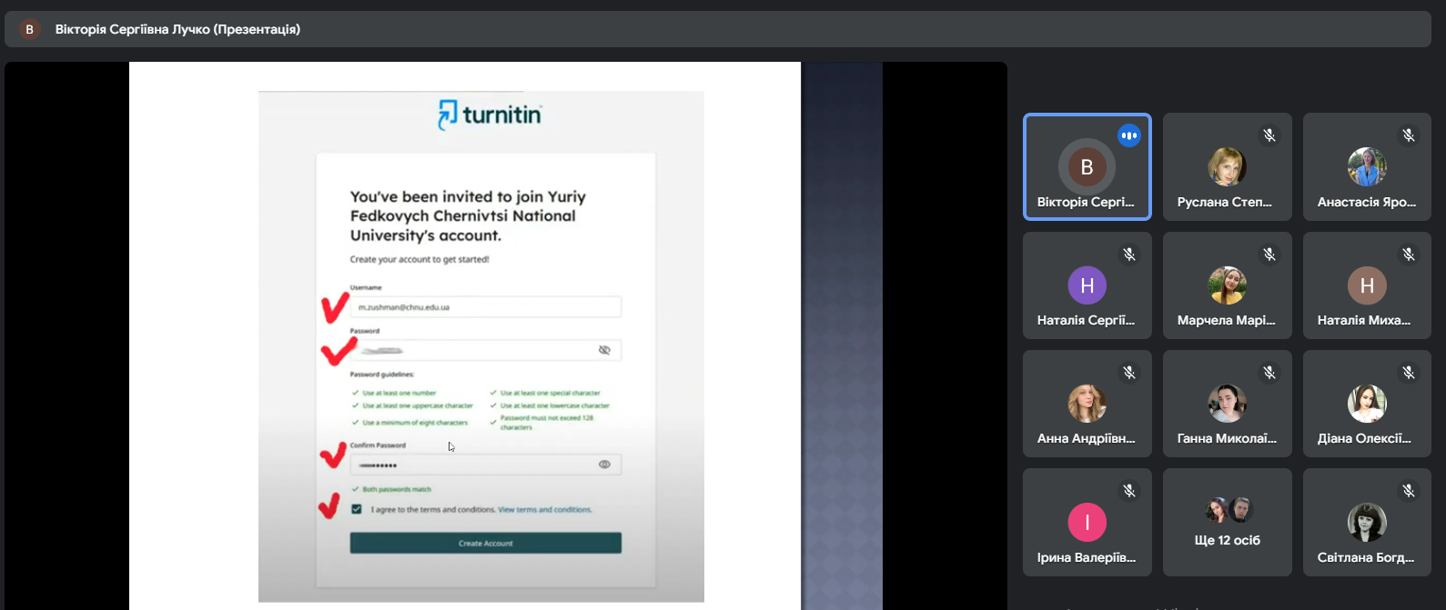Click the muted mic icon on Наталія Миха's tile
Screen dimensions: 1446x610
pyautogui.click(x=1409, y=255)
